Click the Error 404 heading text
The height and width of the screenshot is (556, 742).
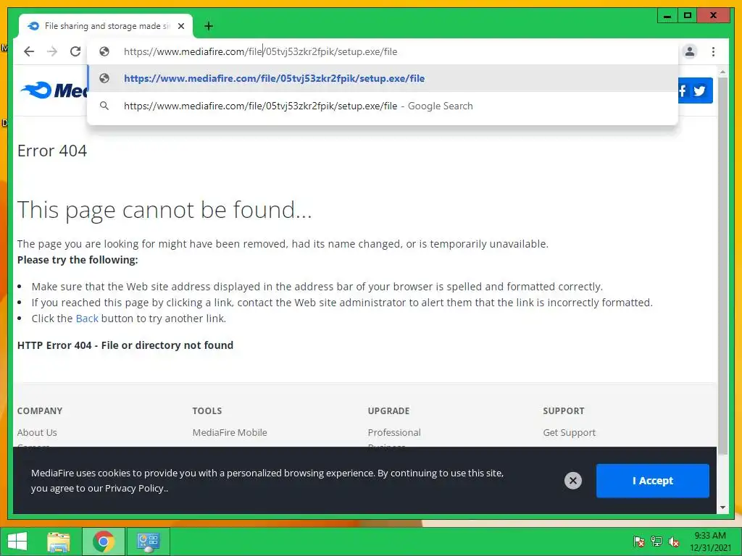pos(52,151)
